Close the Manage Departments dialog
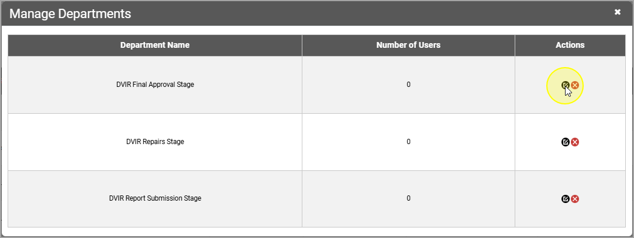Viewport: 634px width, 238px height. click(x=618, y=12)
